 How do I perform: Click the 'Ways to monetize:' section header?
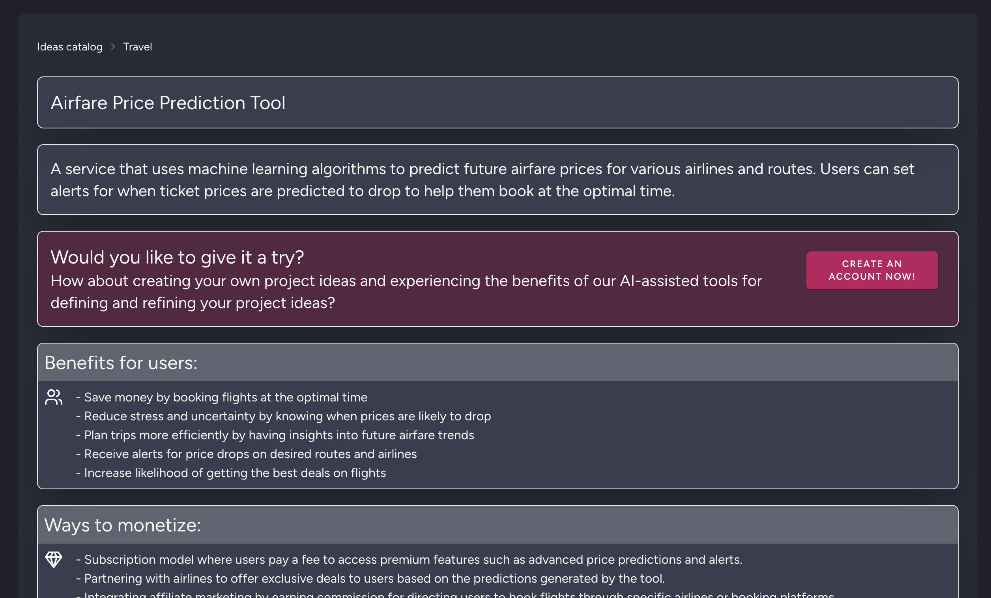tap(123, 525)
